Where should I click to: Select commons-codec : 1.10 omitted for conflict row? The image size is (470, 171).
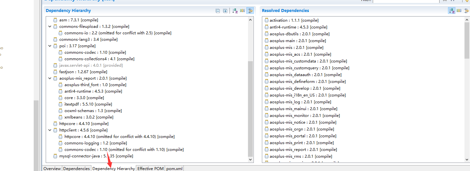124,150
